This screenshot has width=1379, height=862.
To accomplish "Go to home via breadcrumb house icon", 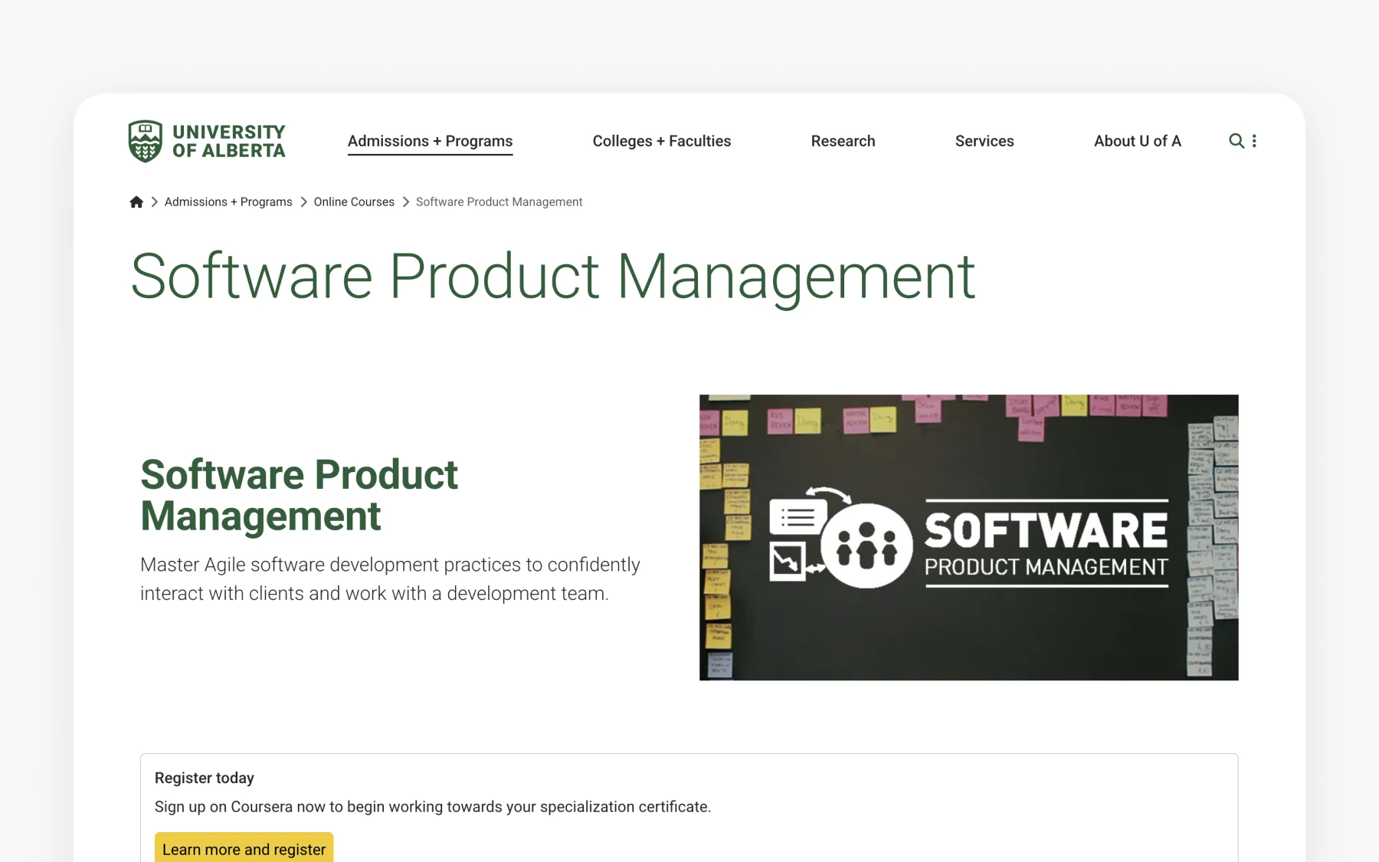I will tap(136, 202).
